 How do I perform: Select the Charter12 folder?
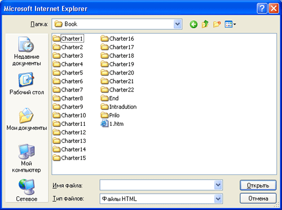click(69, 132)
